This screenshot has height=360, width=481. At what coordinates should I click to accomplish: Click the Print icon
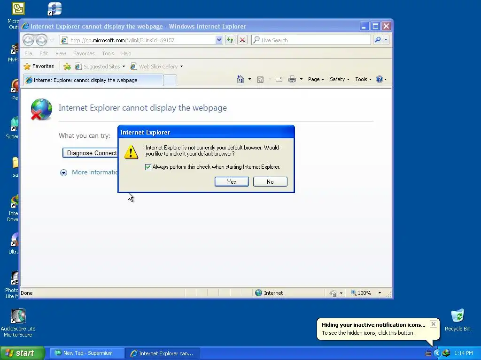click(292, 80)
